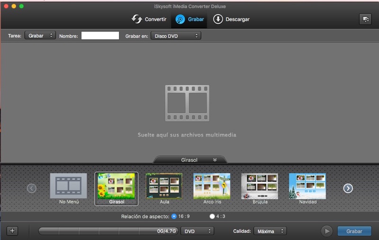
Task: Open the Tarea dropdown set to Grabar
Action: pos(40,36)
